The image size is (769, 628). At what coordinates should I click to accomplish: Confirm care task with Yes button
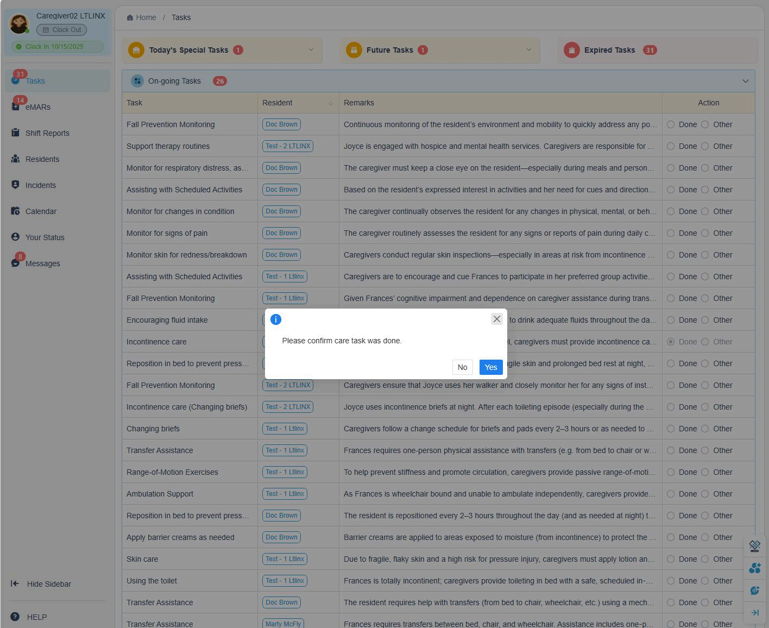tap(490, 367)
